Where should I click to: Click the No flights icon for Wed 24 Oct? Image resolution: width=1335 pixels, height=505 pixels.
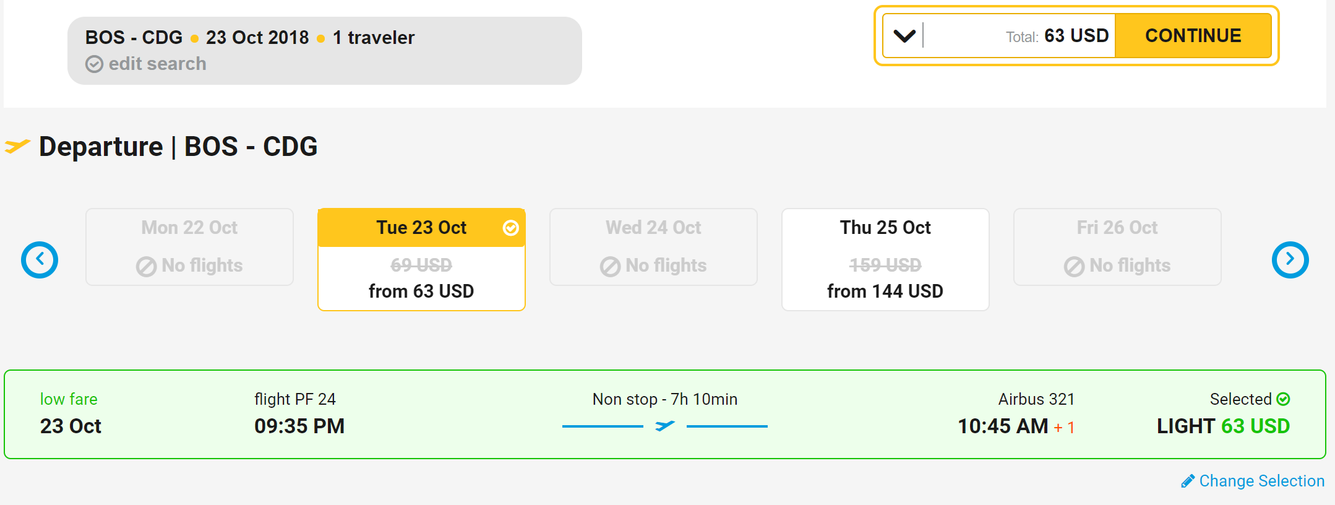[x=610, y=267]
